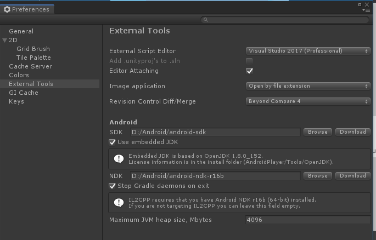Open the Image application dropdown
376x240 pixels.
point(308,86)
